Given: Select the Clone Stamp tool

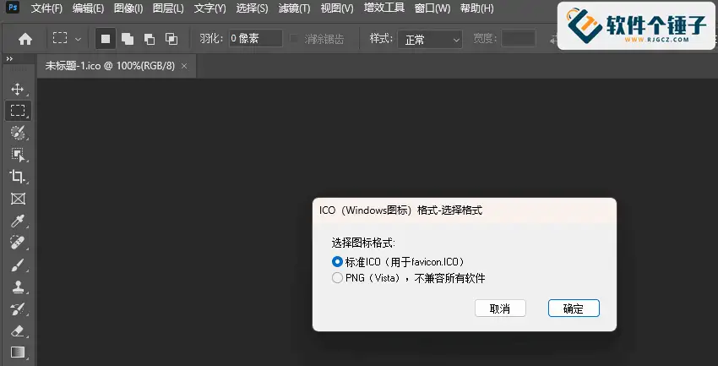Looking at the screenshot, I should click(18, 287).
